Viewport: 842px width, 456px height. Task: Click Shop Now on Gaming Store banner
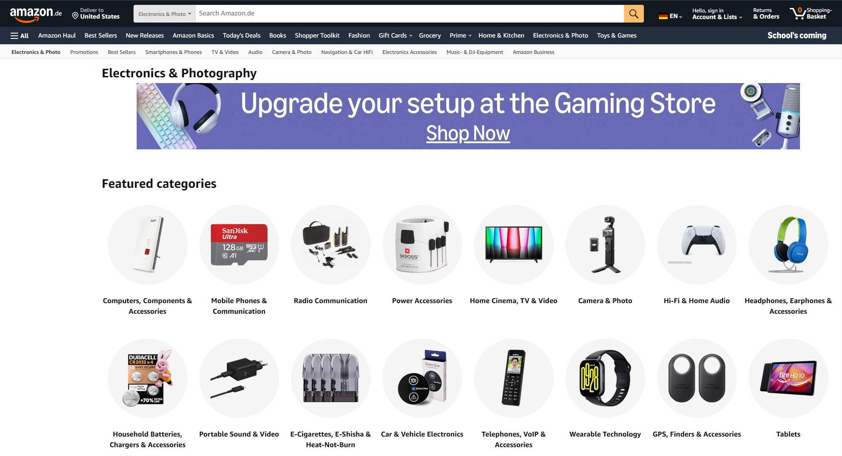pyautogui.click(x=468, y=133)
